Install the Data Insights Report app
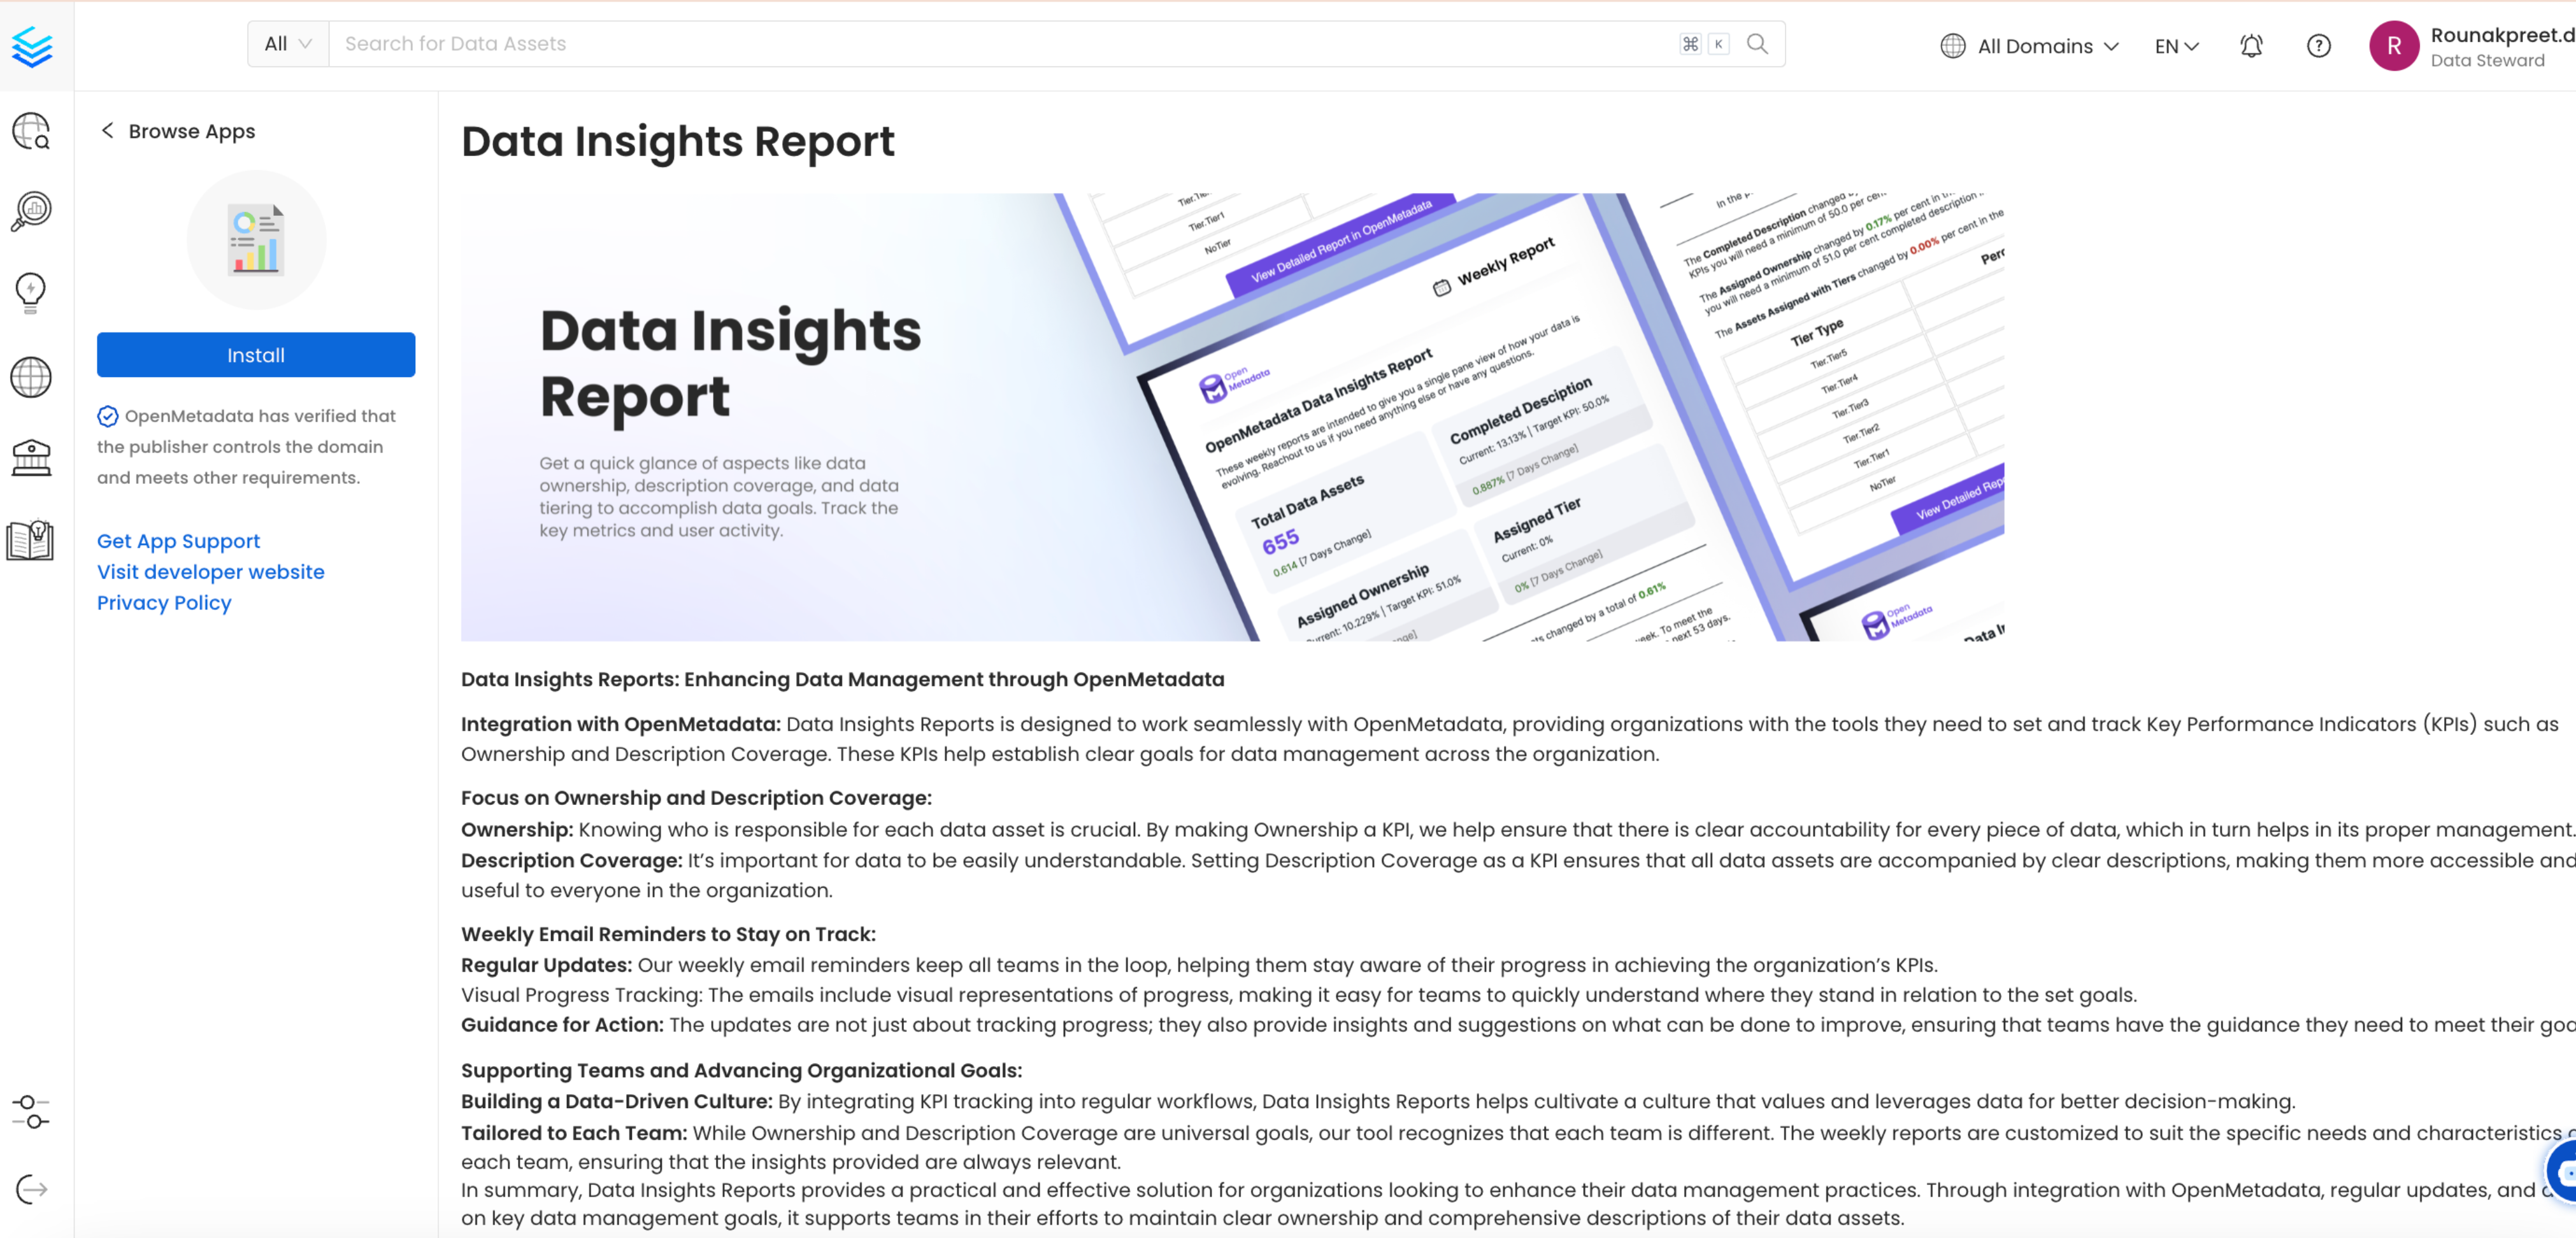2576x1238 pixels. 255,354
